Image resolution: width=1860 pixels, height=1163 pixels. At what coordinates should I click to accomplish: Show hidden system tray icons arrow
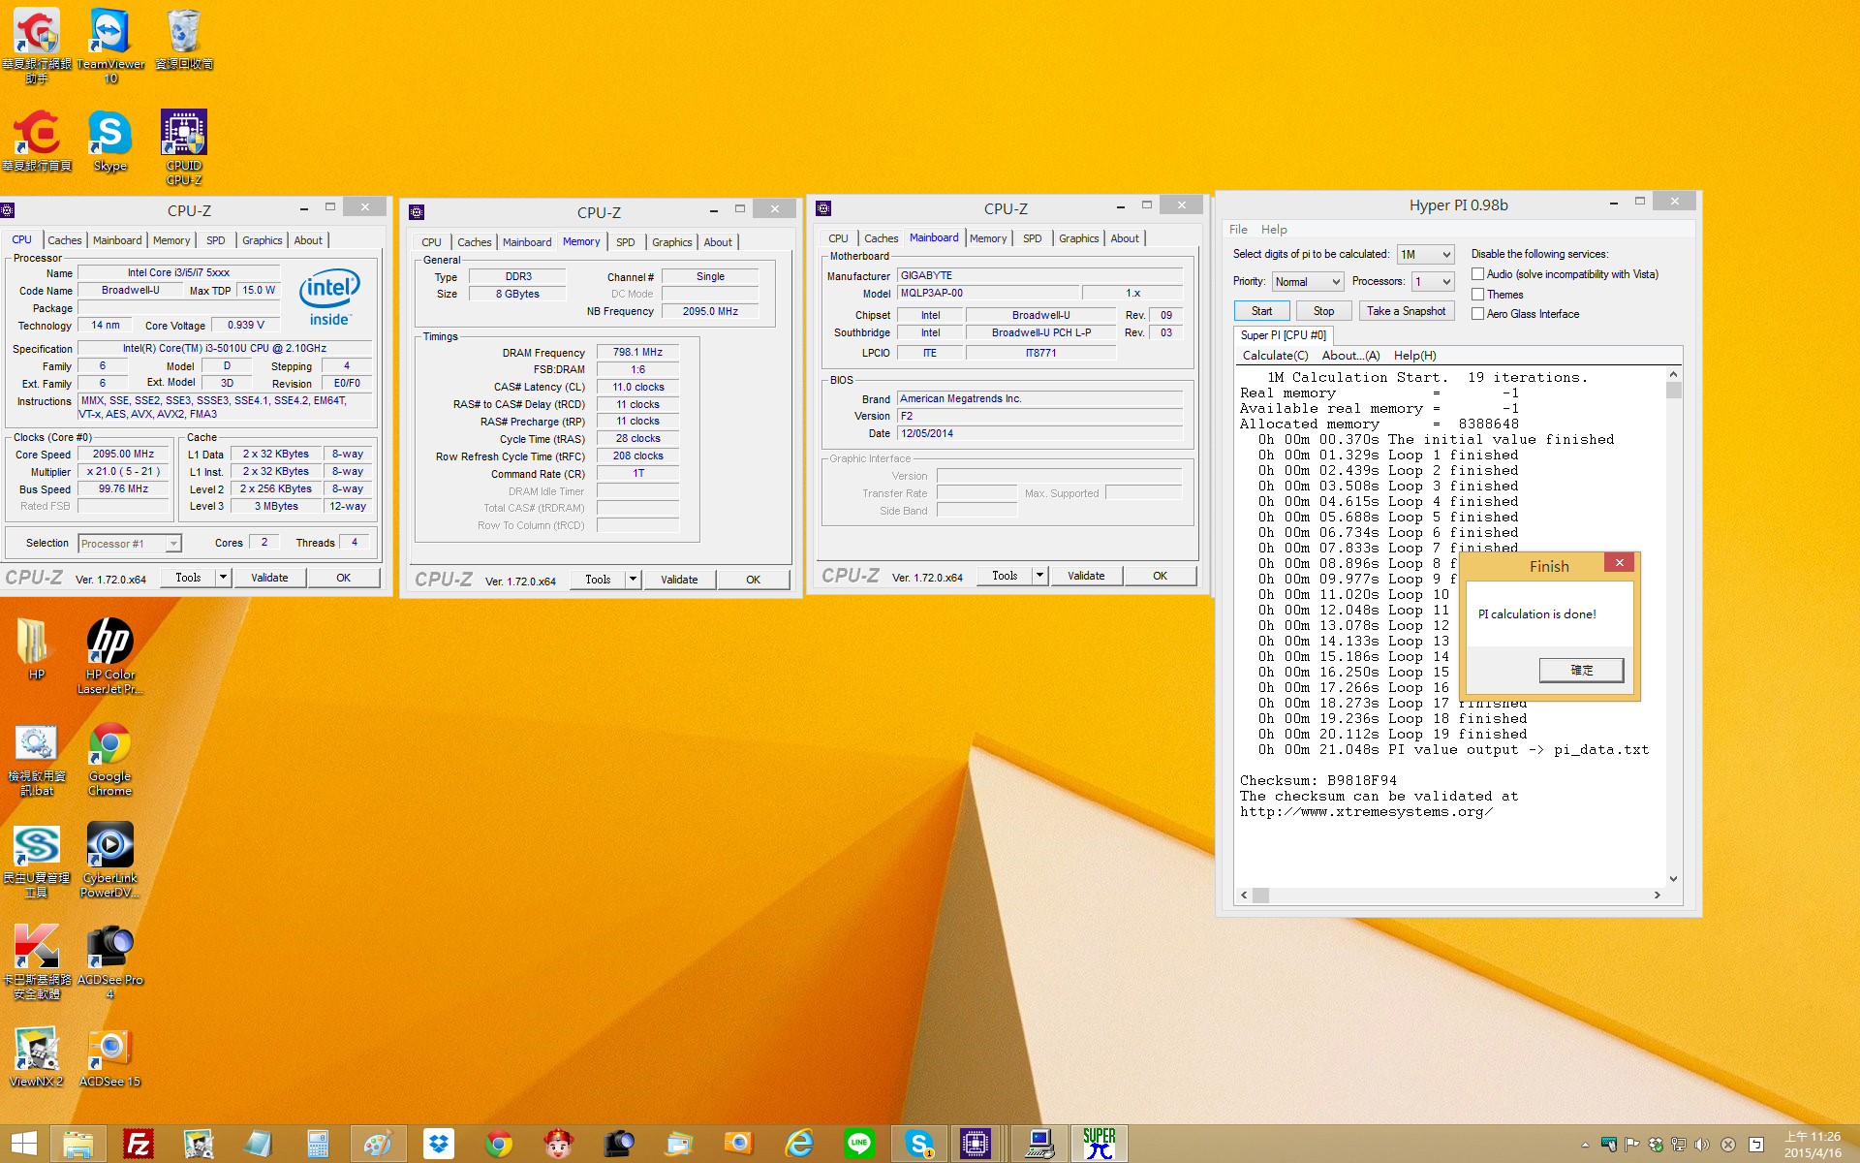coord(1585,1146)
